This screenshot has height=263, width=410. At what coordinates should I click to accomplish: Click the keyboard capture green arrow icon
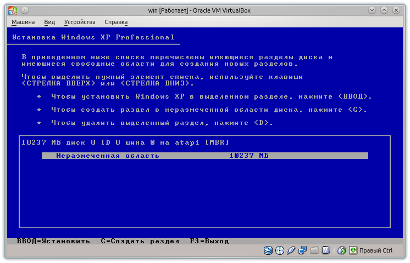click(353, 250)
